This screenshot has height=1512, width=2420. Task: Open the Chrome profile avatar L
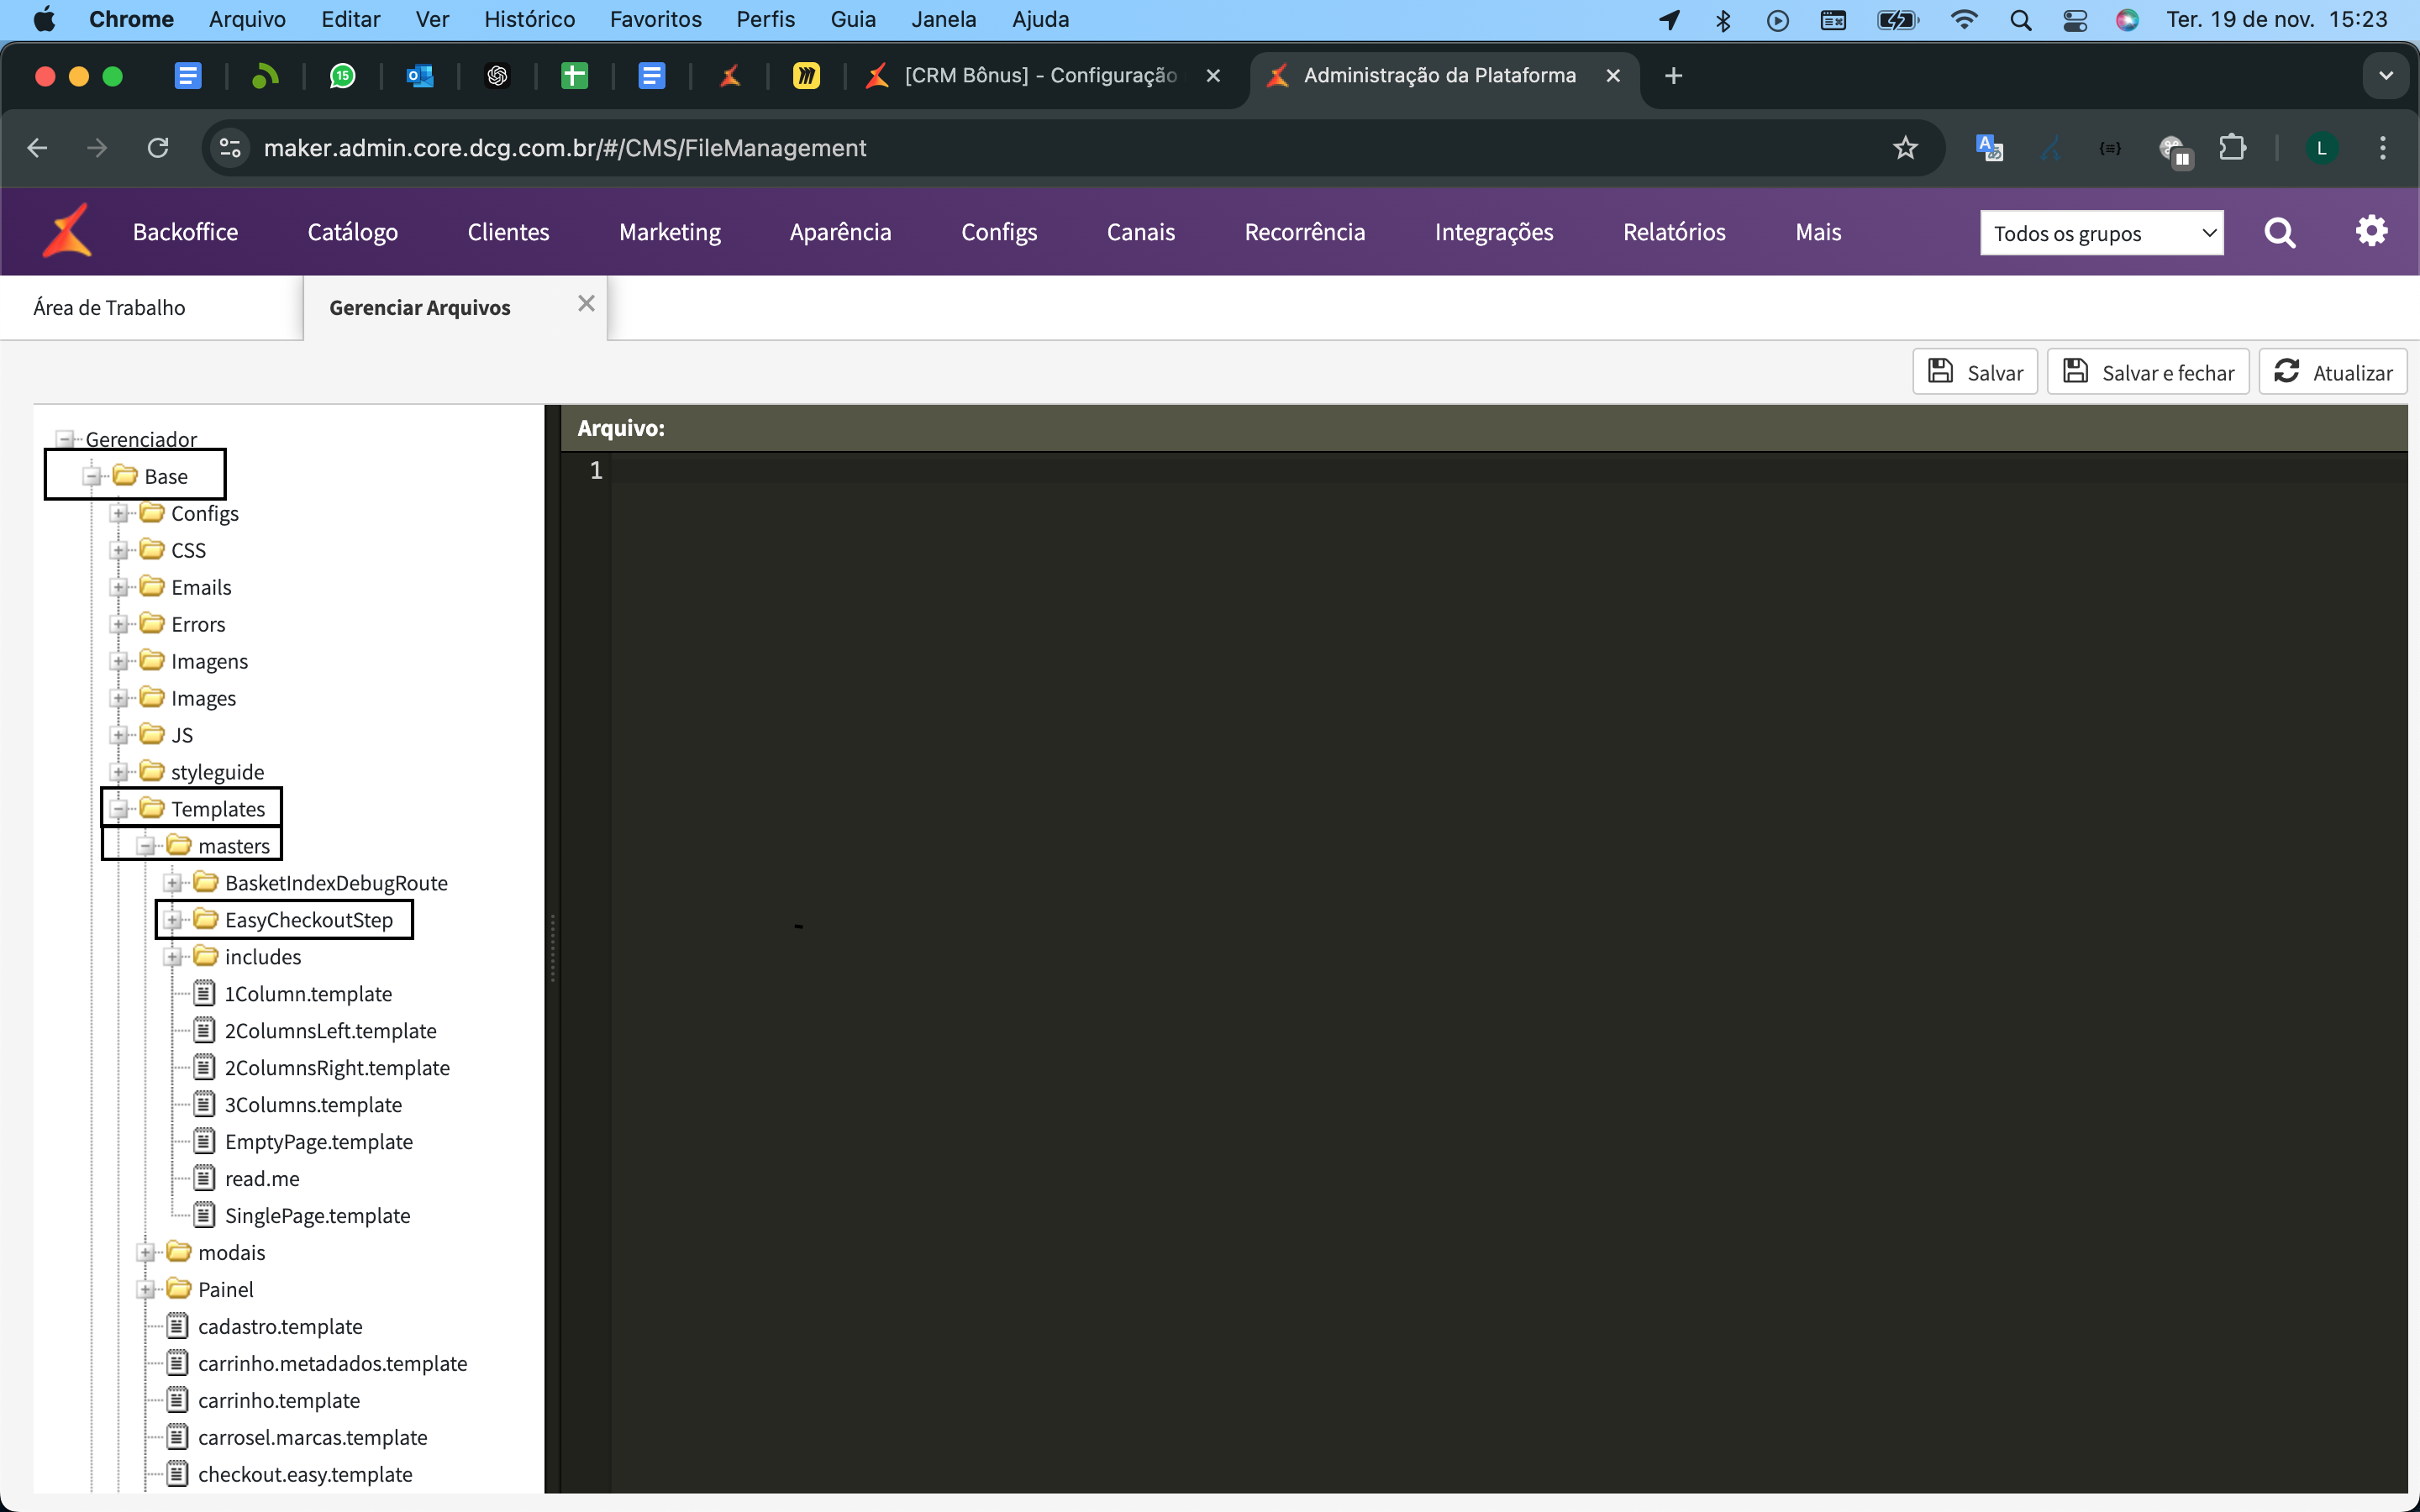(x=2321, y=148)
